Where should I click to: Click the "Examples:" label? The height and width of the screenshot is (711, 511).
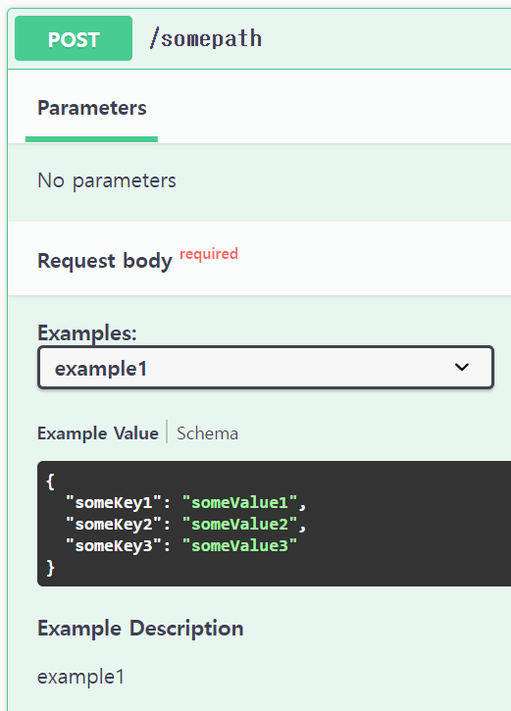87,333
